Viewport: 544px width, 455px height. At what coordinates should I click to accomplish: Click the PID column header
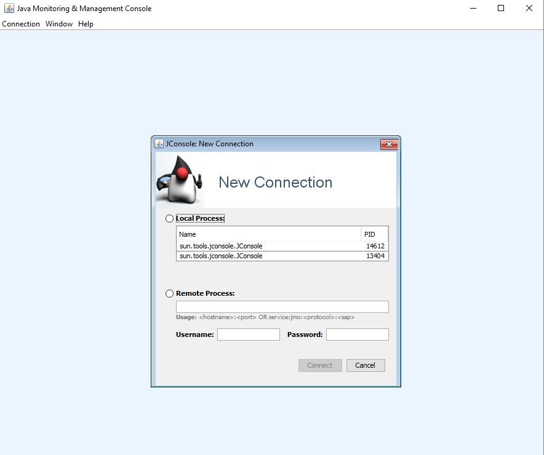click(374, 234)
